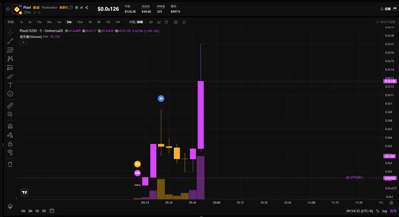
Task: Switch chart to 价格 price mode
Action: point(140,22)
